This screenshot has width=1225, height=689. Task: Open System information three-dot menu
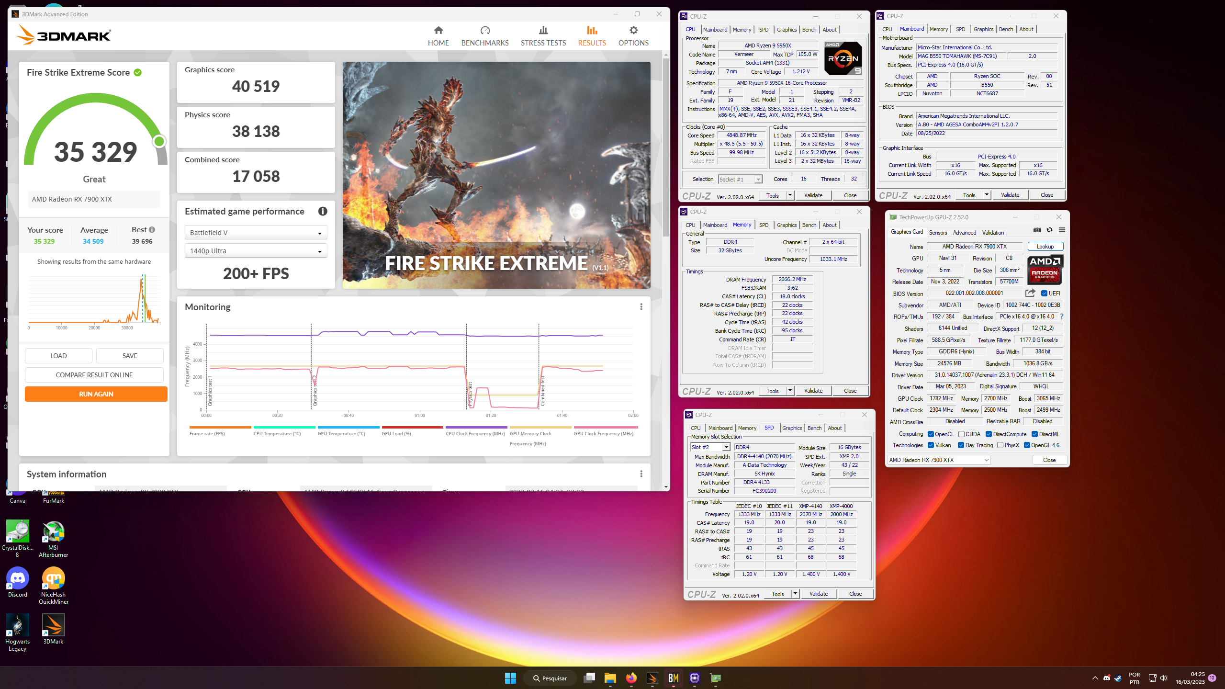[641, 474]
